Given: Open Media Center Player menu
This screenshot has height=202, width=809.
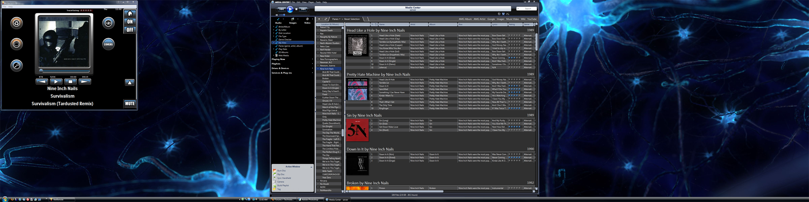Looking at the screenshot, I should pos(311,2).
